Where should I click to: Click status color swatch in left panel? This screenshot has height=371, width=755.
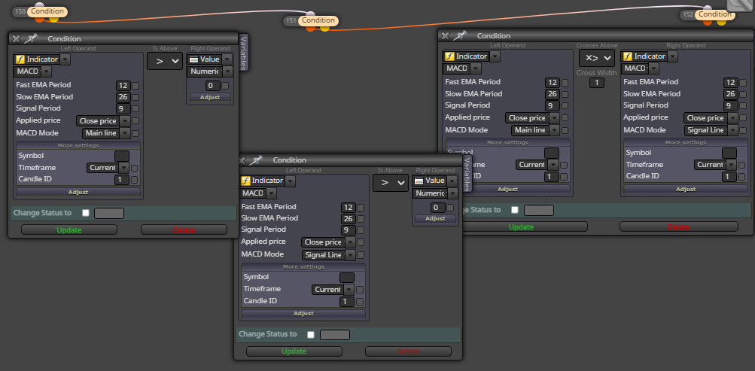109,213
